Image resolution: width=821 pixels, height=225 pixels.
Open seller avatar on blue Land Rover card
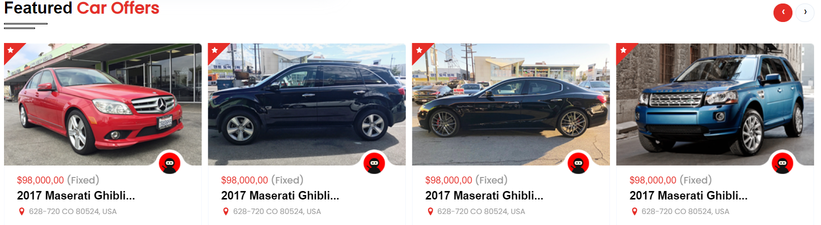click(x=782, y=163)
